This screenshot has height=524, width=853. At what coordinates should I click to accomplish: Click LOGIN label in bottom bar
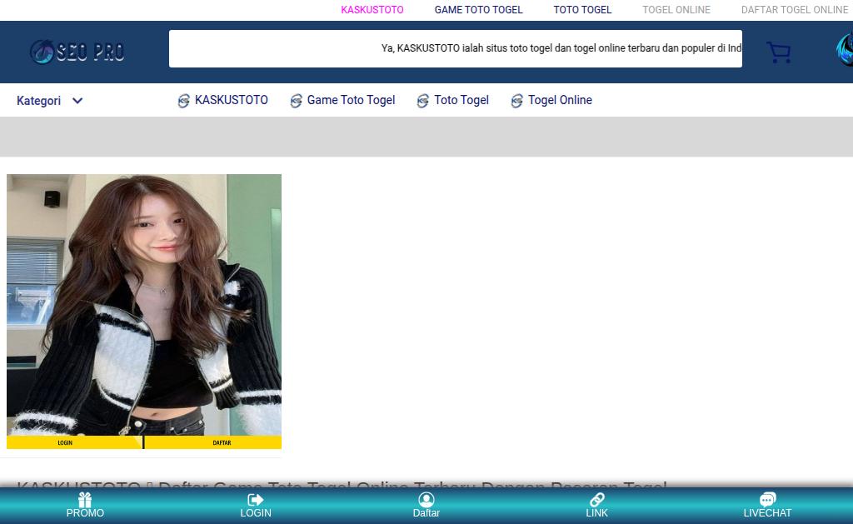[x=255, y=513]
